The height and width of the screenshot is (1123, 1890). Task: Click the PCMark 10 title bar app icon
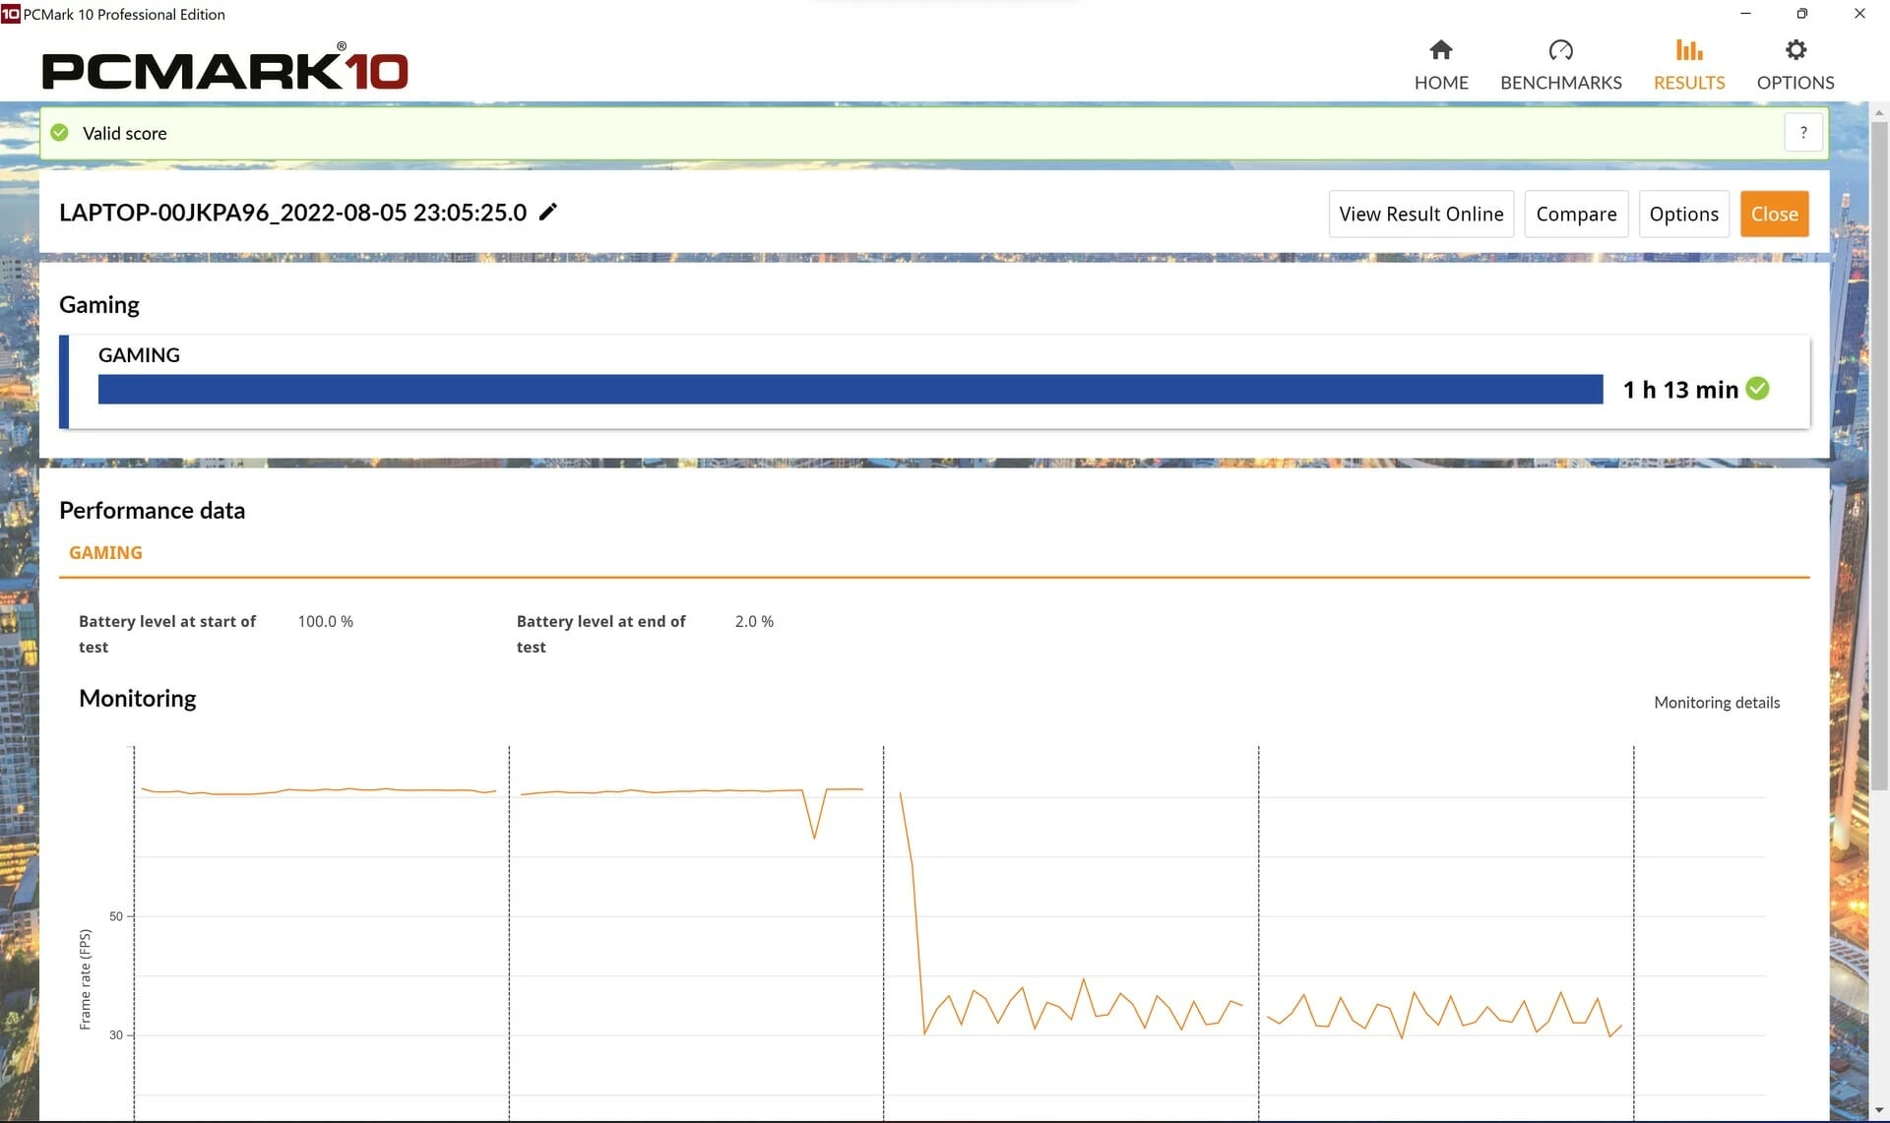[x=11, y=14]
